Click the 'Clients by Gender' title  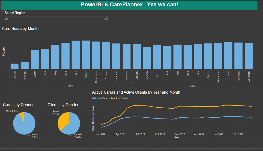point(63,105)
